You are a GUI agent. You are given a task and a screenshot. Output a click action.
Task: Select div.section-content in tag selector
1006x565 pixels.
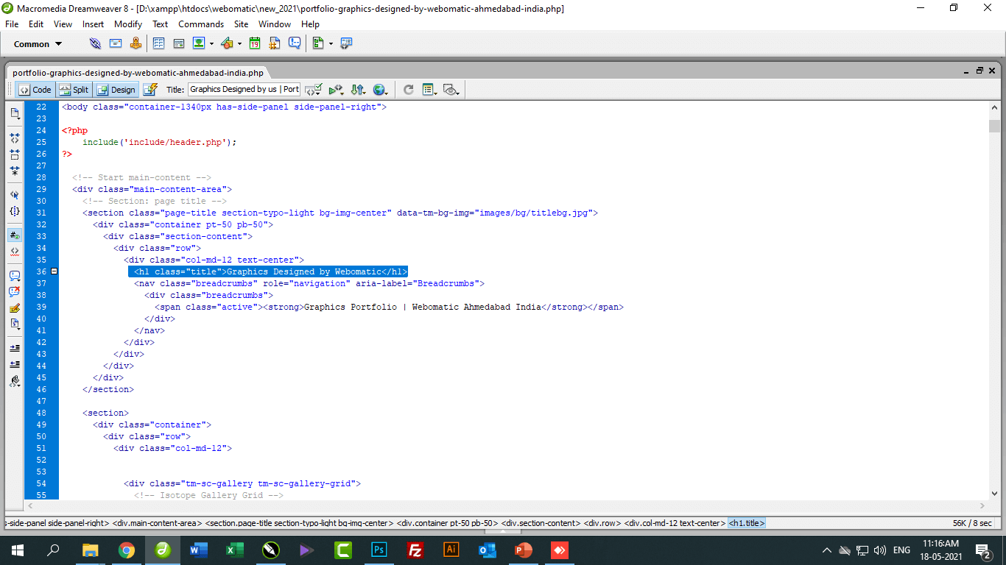[x=541, y=523]
